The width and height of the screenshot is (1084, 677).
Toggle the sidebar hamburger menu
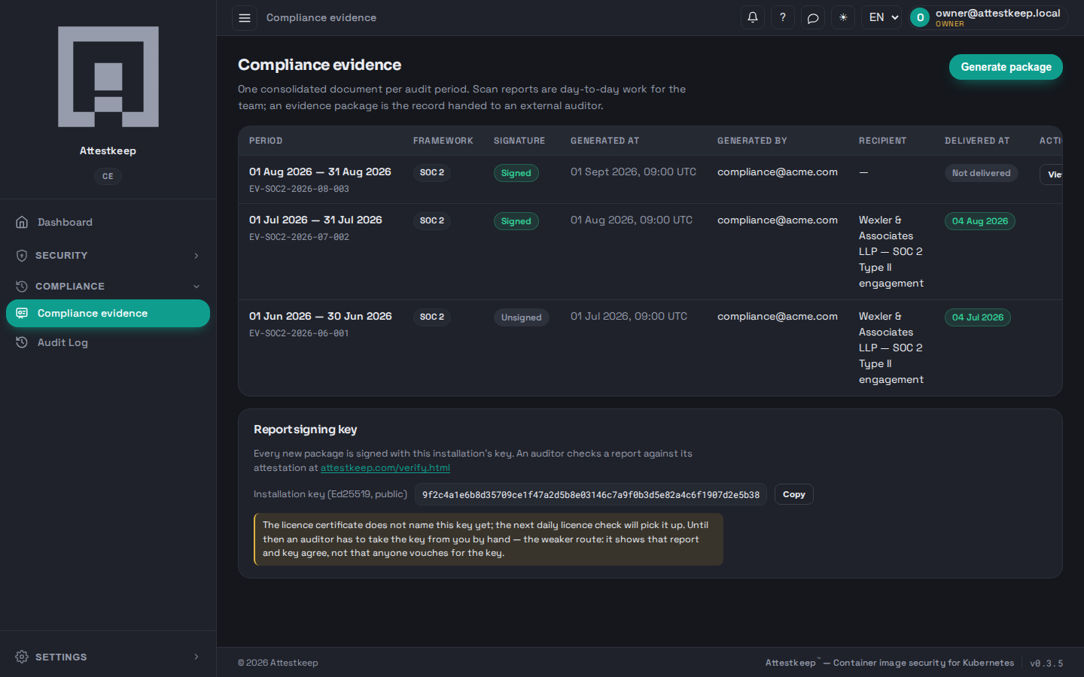pyautogui.click(x=245, y=17)
